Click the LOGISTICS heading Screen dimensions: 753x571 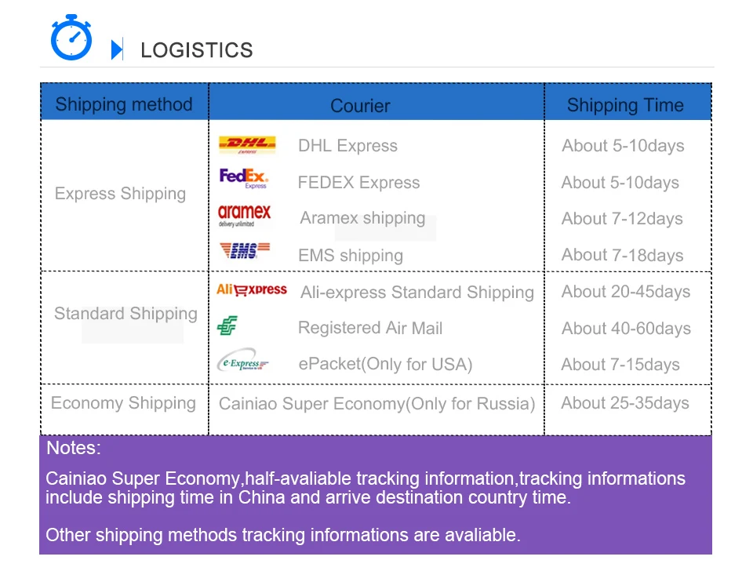click(x=196, y=50)
